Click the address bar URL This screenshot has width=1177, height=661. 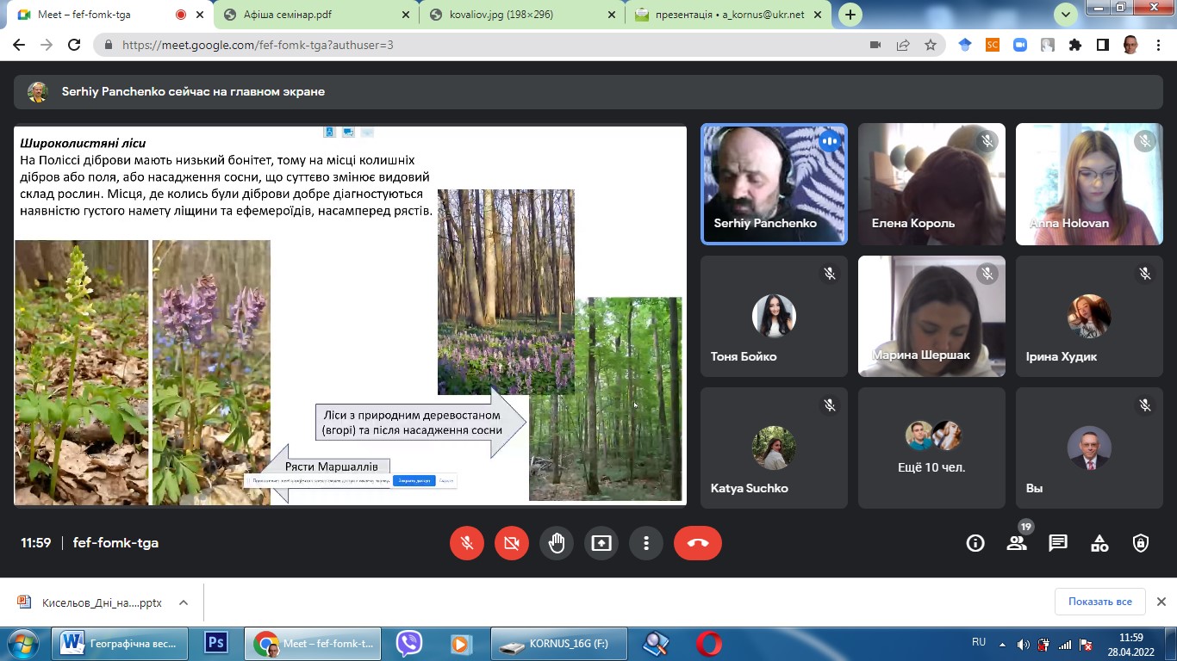click(x=258, y=45)
